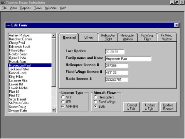Image resolution: width=185 pixels, height=139 pixels.
Task: Restore the Trionyx Exam Scheduler window
Action: coord(177,2)
